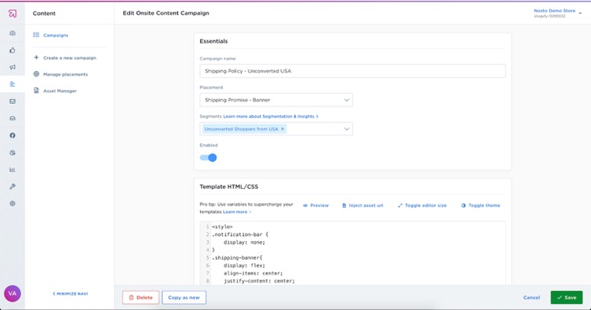Click the '<style>' code line

pyautogui.click(x=222, y=227)
